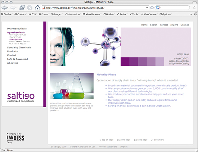
Task: Open About us in the sidebar
Action: click(13, 63)
